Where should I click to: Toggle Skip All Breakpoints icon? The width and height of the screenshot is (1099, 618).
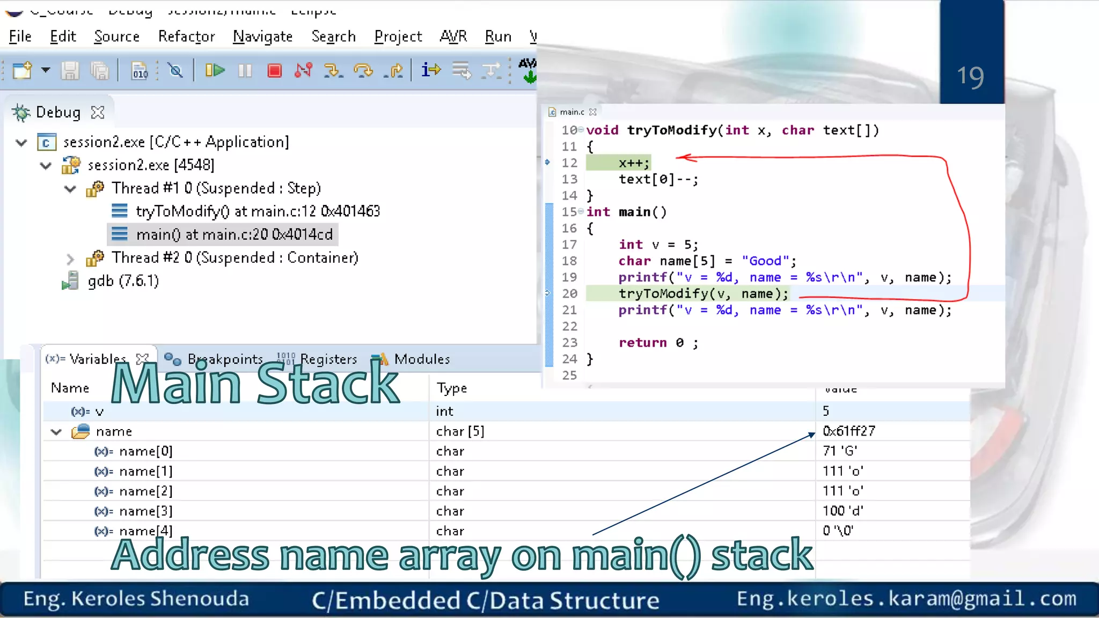[175, 70]
